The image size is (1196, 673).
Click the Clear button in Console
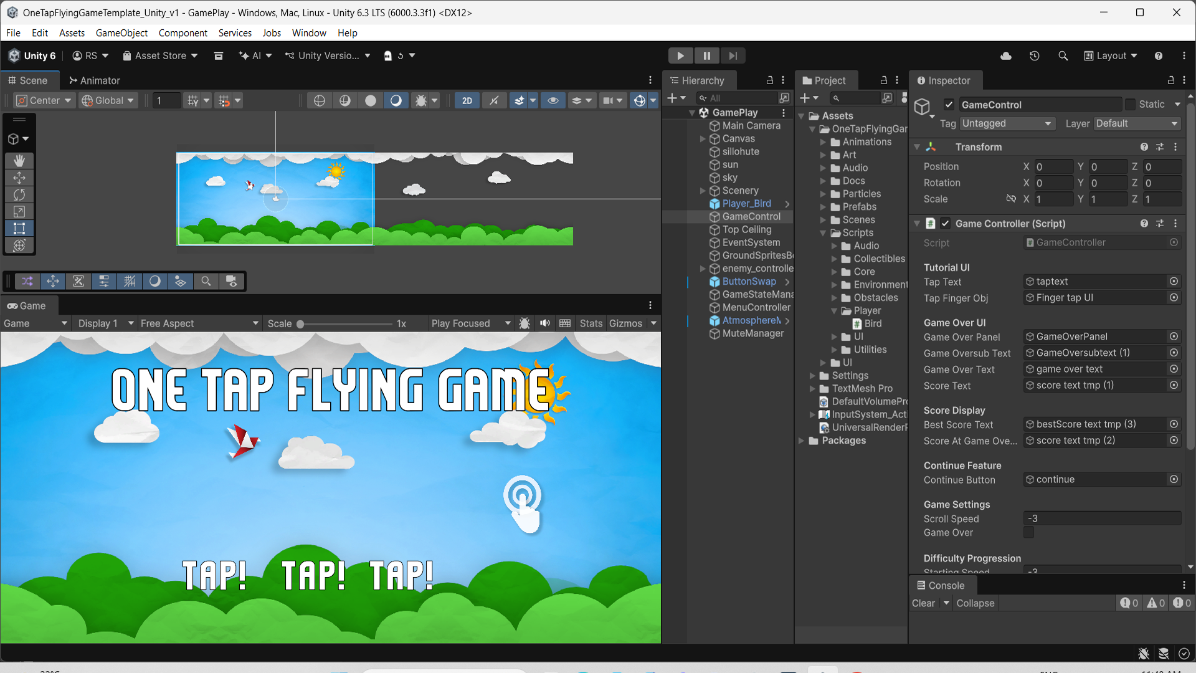923,603
